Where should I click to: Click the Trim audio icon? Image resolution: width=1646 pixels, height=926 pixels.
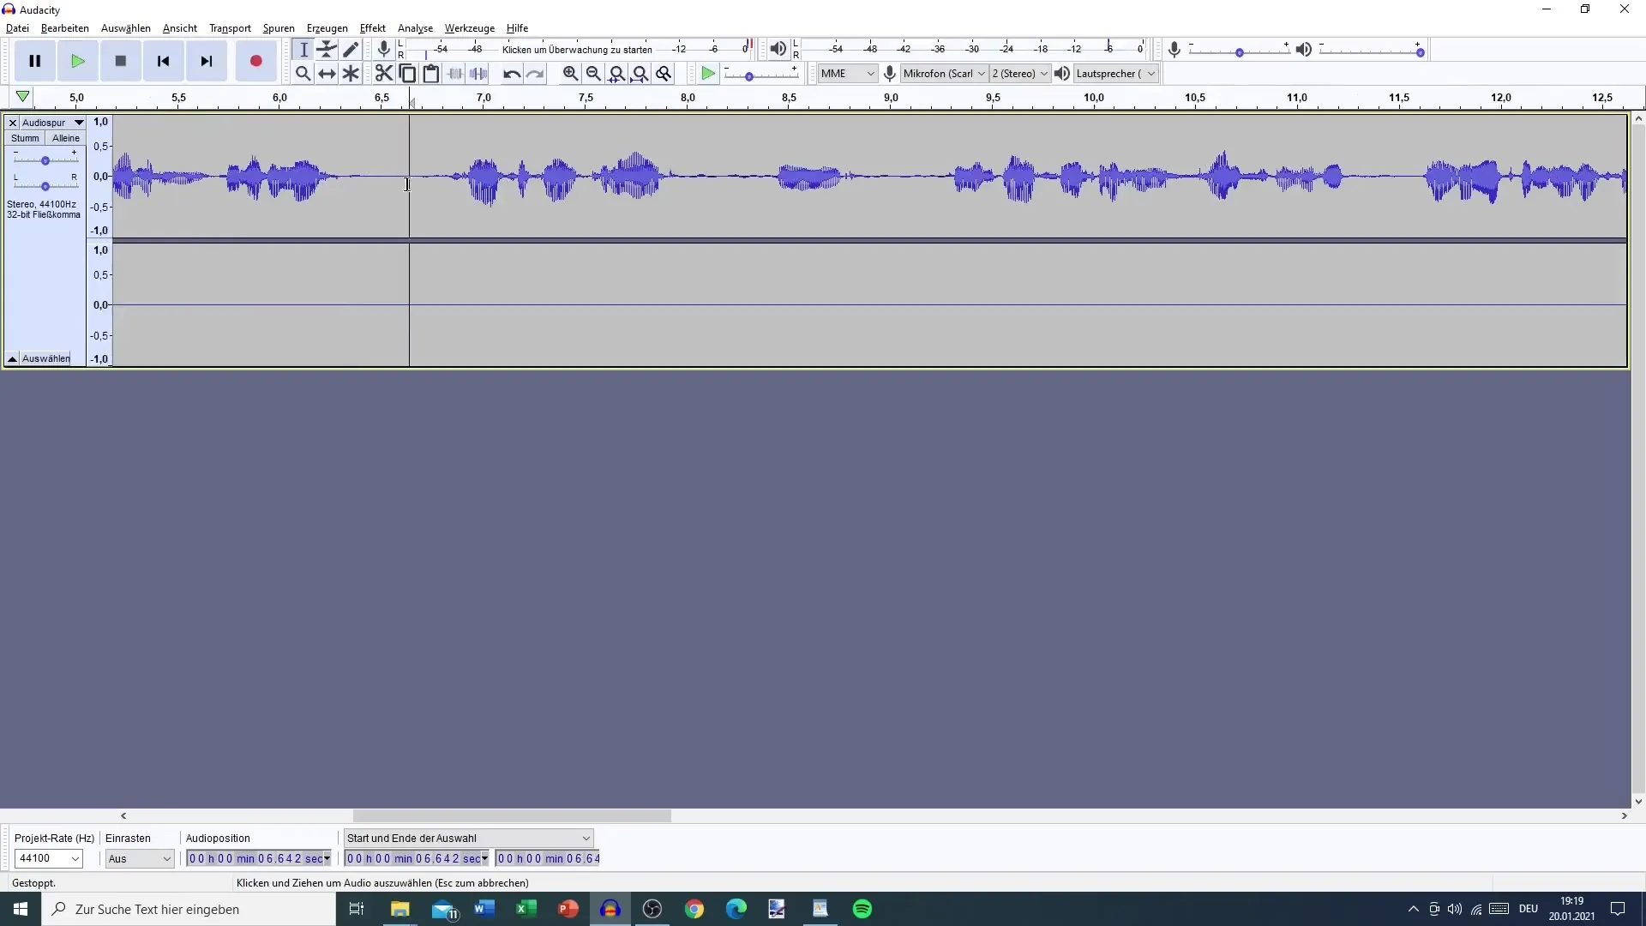[455, 74]
